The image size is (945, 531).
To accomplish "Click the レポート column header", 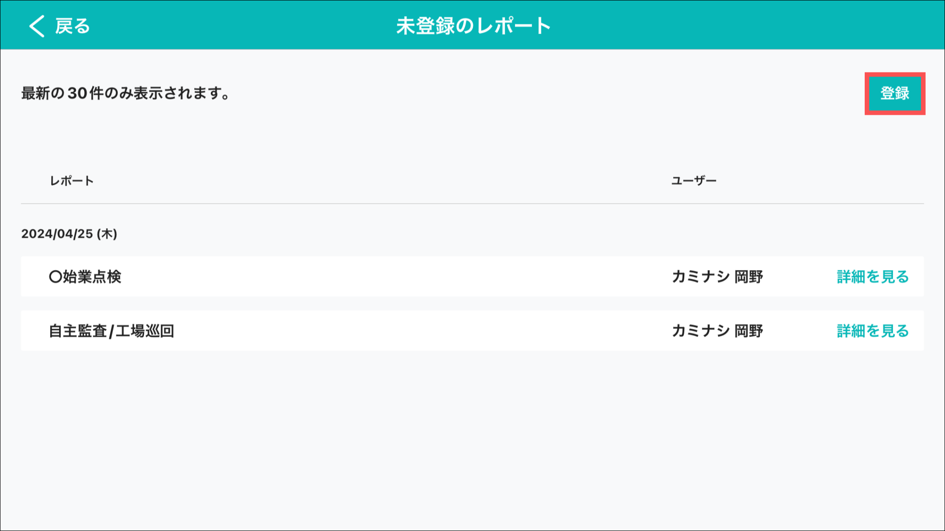I will coord(72,181).
